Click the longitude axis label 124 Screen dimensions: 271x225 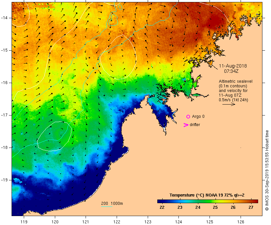[x=179, y=222]
